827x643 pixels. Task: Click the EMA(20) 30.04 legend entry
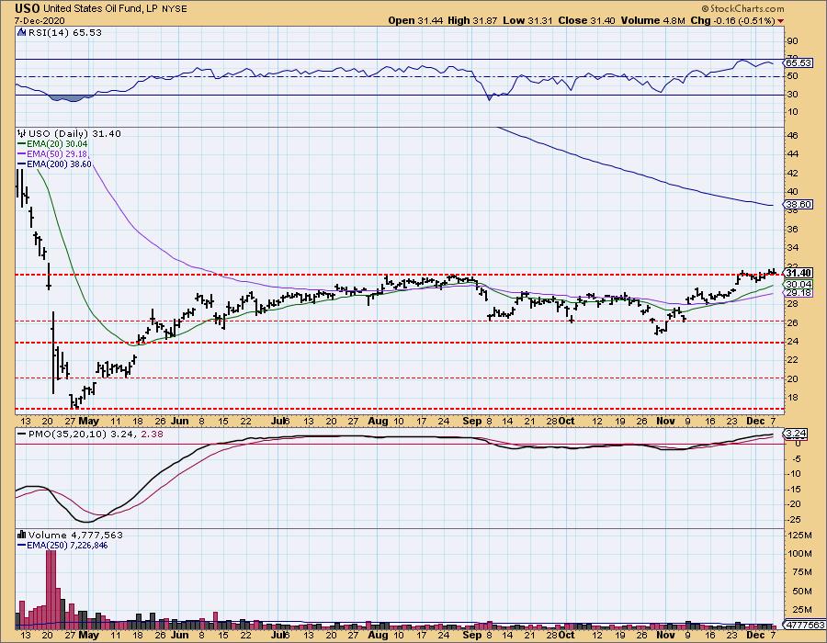tap(52, 144)
